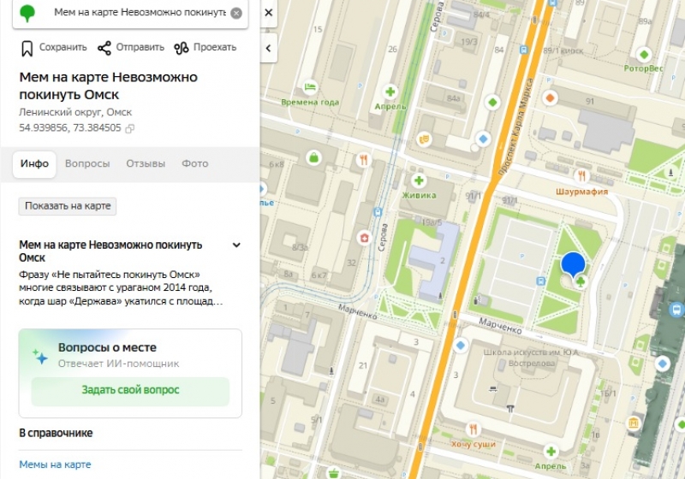
Task: Switch to the Фото tab
Action: click(194, 164)
